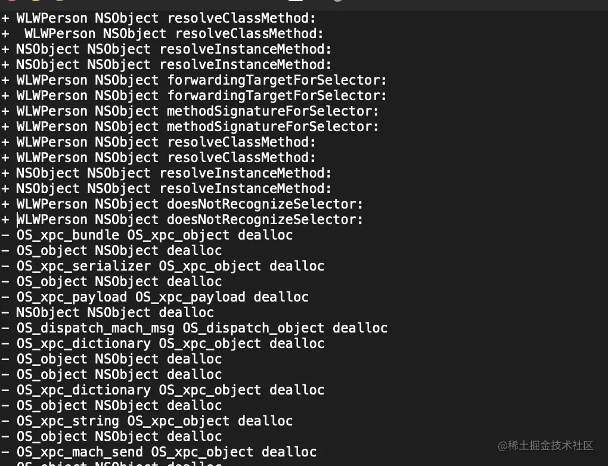Click the word OS_xpc_mach_send in the output
The height and width of the screenshot is (466, 608).
click(x=79, y=452)
